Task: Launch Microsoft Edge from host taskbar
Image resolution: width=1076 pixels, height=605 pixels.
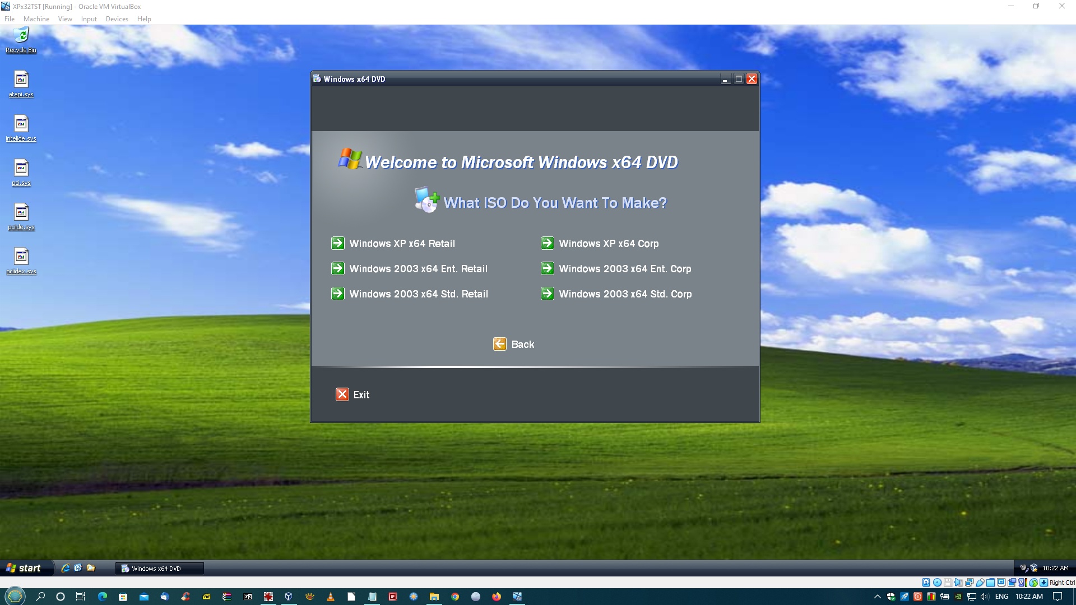Action: coord(102,597)
